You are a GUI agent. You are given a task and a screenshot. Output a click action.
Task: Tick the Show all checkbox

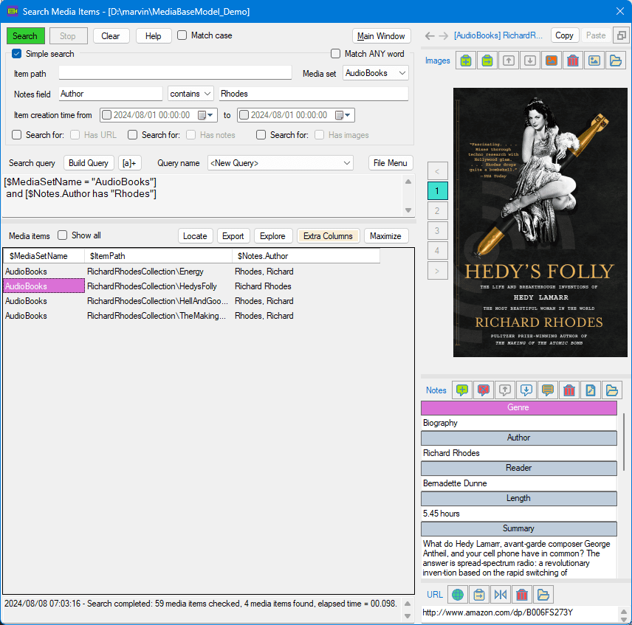pos(62,235)
